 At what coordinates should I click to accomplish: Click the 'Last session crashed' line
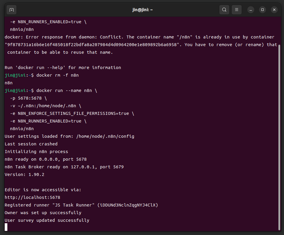pyautogui.click(x=31, y=144)
